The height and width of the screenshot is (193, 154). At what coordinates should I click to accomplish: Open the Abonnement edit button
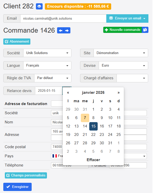coord(17,42)
